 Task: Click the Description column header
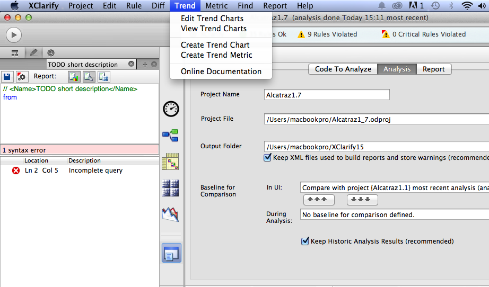pyautogui.click(x=113, y=160)
